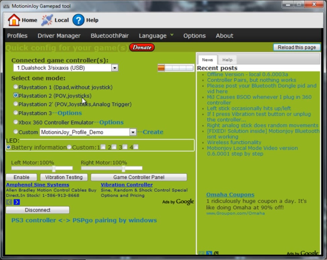Image resolution: width=327 pixels, height=260 pixels.
Task: Open '[FIXED! Solution inside] Motionjoy Bluetooth' post
Action: tap(263, 134)
